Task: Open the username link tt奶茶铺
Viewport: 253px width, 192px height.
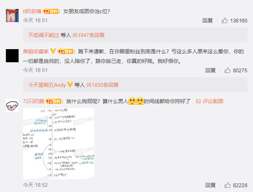Action: pyautogui.click(x=32, y=11)
